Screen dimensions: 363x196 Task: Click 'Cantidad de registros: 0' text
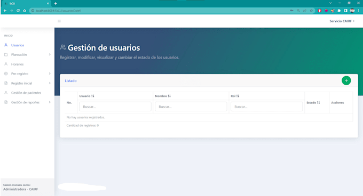click(83, 126)
